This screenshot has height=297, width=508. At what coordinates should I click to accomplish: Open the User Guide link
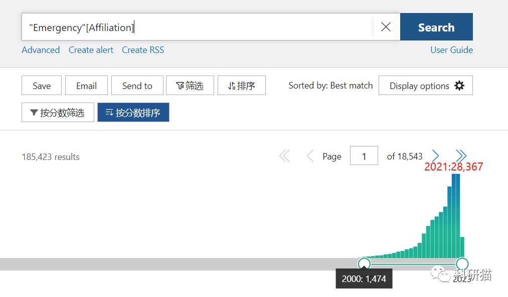click(x=451, y=50)
